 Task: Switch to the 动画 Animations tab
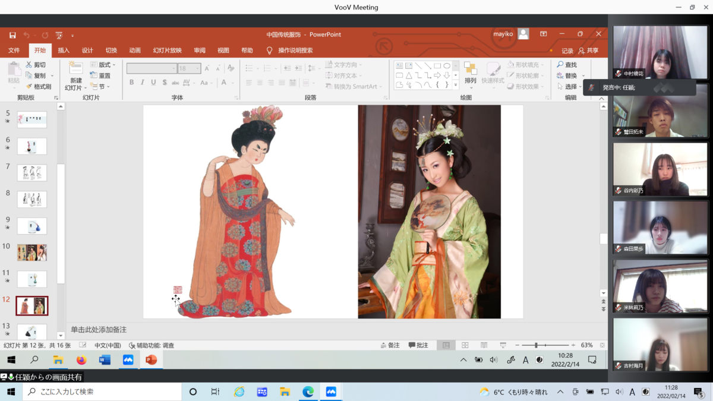pyautogui.click(x=135, y=51)
